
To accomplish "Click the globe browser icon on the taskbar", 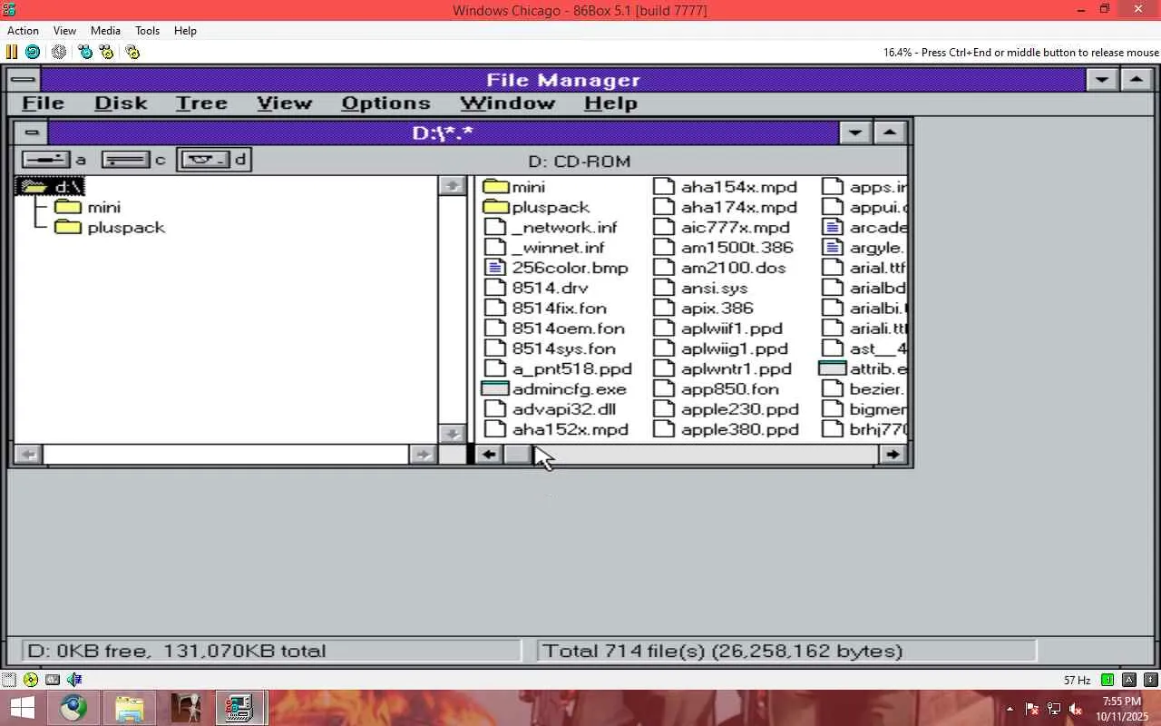I will click(x=74, y=708).
